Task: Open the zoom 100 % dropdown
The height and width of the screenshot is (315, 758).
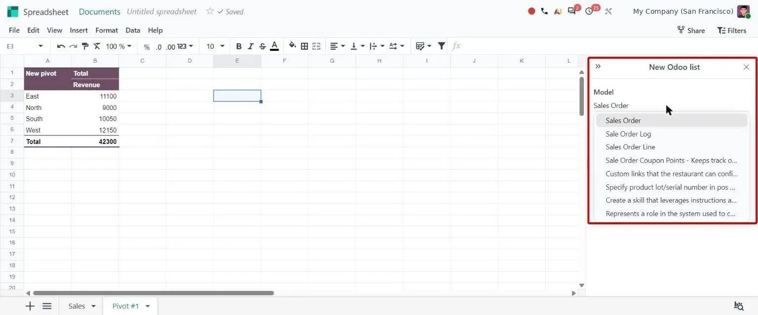Action: click(118, 46)
